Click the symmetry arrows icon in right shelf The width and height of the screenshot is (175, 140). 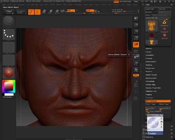pyautogui.click(x=136, y=51)
